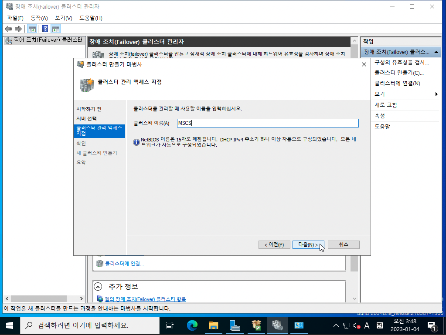446x335 pixels.
Task: Click 클러스터 만들기(C)... action
Action: click(x=399, y=73)
